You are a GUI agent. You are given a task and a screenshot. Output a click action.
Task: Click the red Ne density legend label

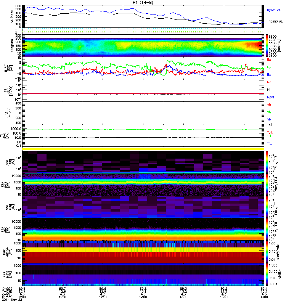[269, 82]
